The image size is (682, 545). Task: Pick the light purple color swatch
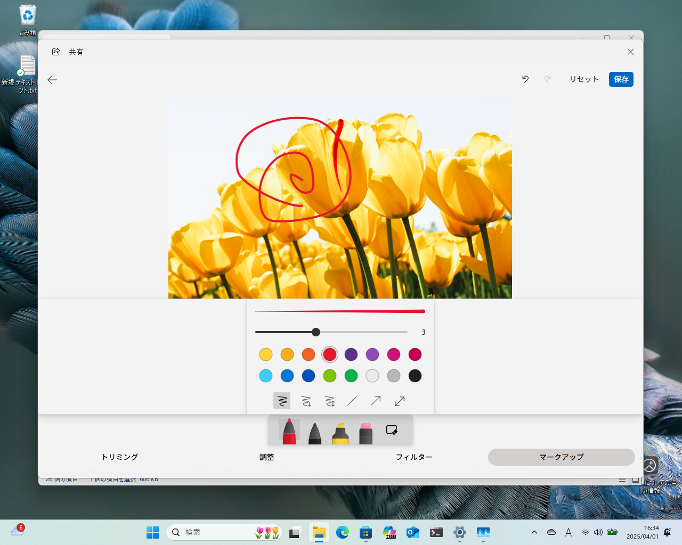(x=372, y=354)
